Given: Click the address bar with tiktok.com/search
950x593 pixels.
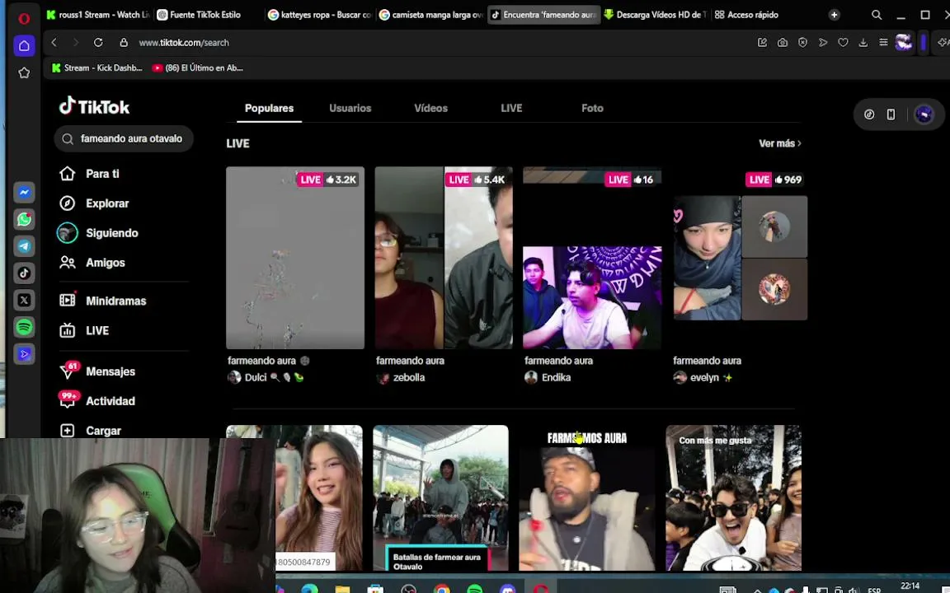Looking at the screenshot, I should point(184,42).
